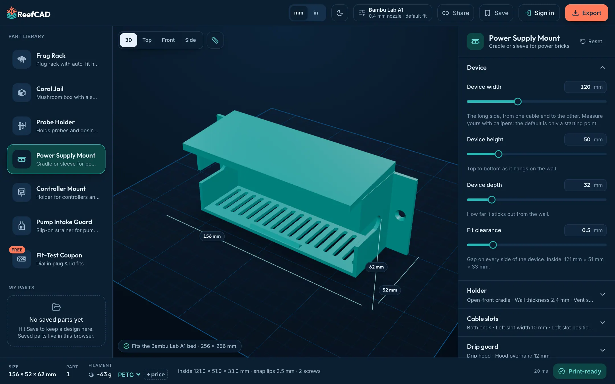Adjust the Fit clearance slider
This screenshot has width=615, height=384.
click(x=536, y=245)
